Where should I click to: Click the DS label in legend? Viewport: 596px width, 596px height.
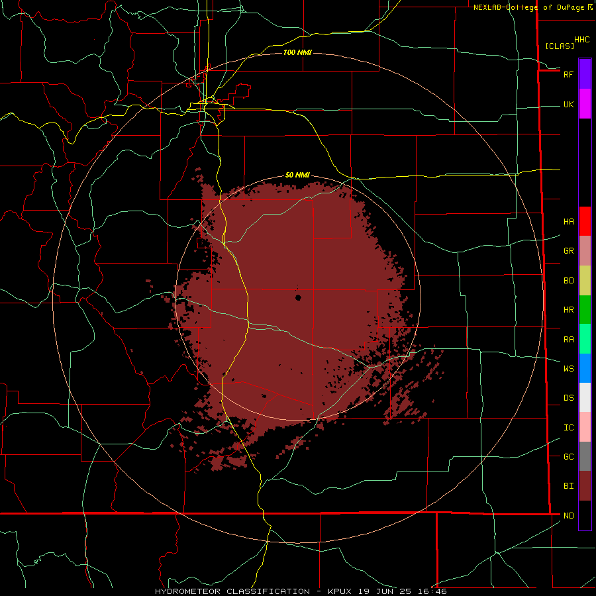568,398
